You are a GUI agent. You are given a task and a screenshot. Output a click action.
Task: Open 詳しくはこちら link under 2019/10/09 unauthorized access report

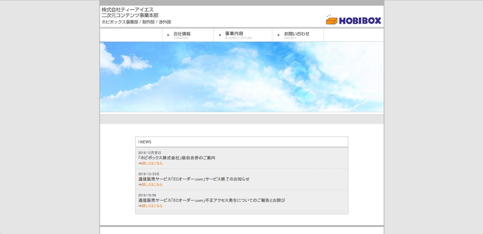152,206
